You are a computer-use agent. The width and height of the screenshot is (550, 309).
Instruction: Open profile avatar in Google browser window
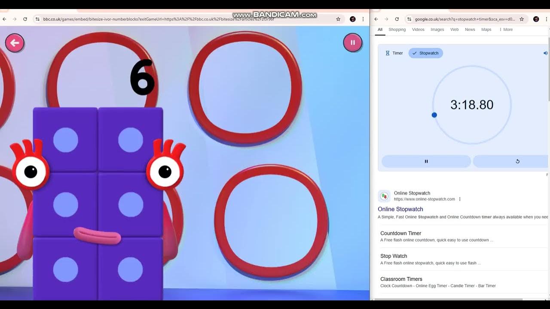(x=536, y=19)
